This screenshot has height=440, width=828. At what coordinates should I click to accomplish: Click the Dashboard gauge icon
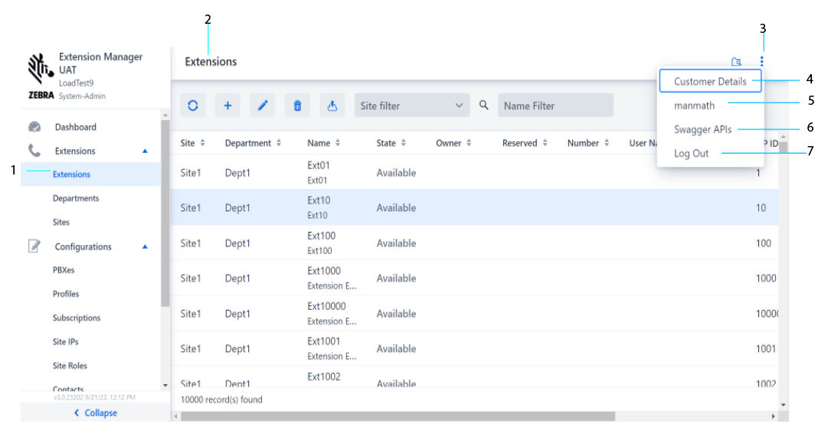tap(34, 126)
